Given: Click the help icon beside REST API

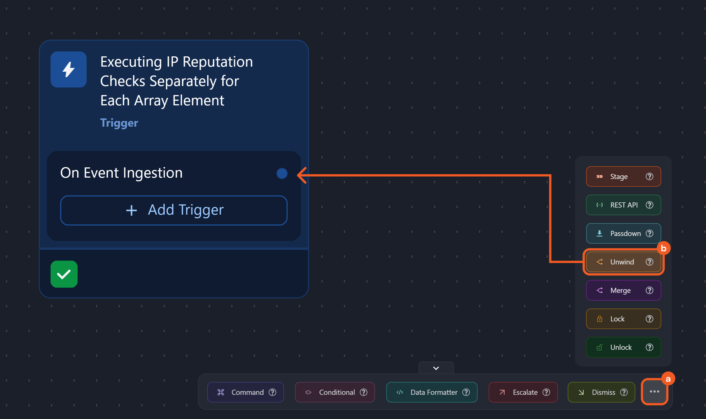Looking at the screenshot, I should click(649, 205).
